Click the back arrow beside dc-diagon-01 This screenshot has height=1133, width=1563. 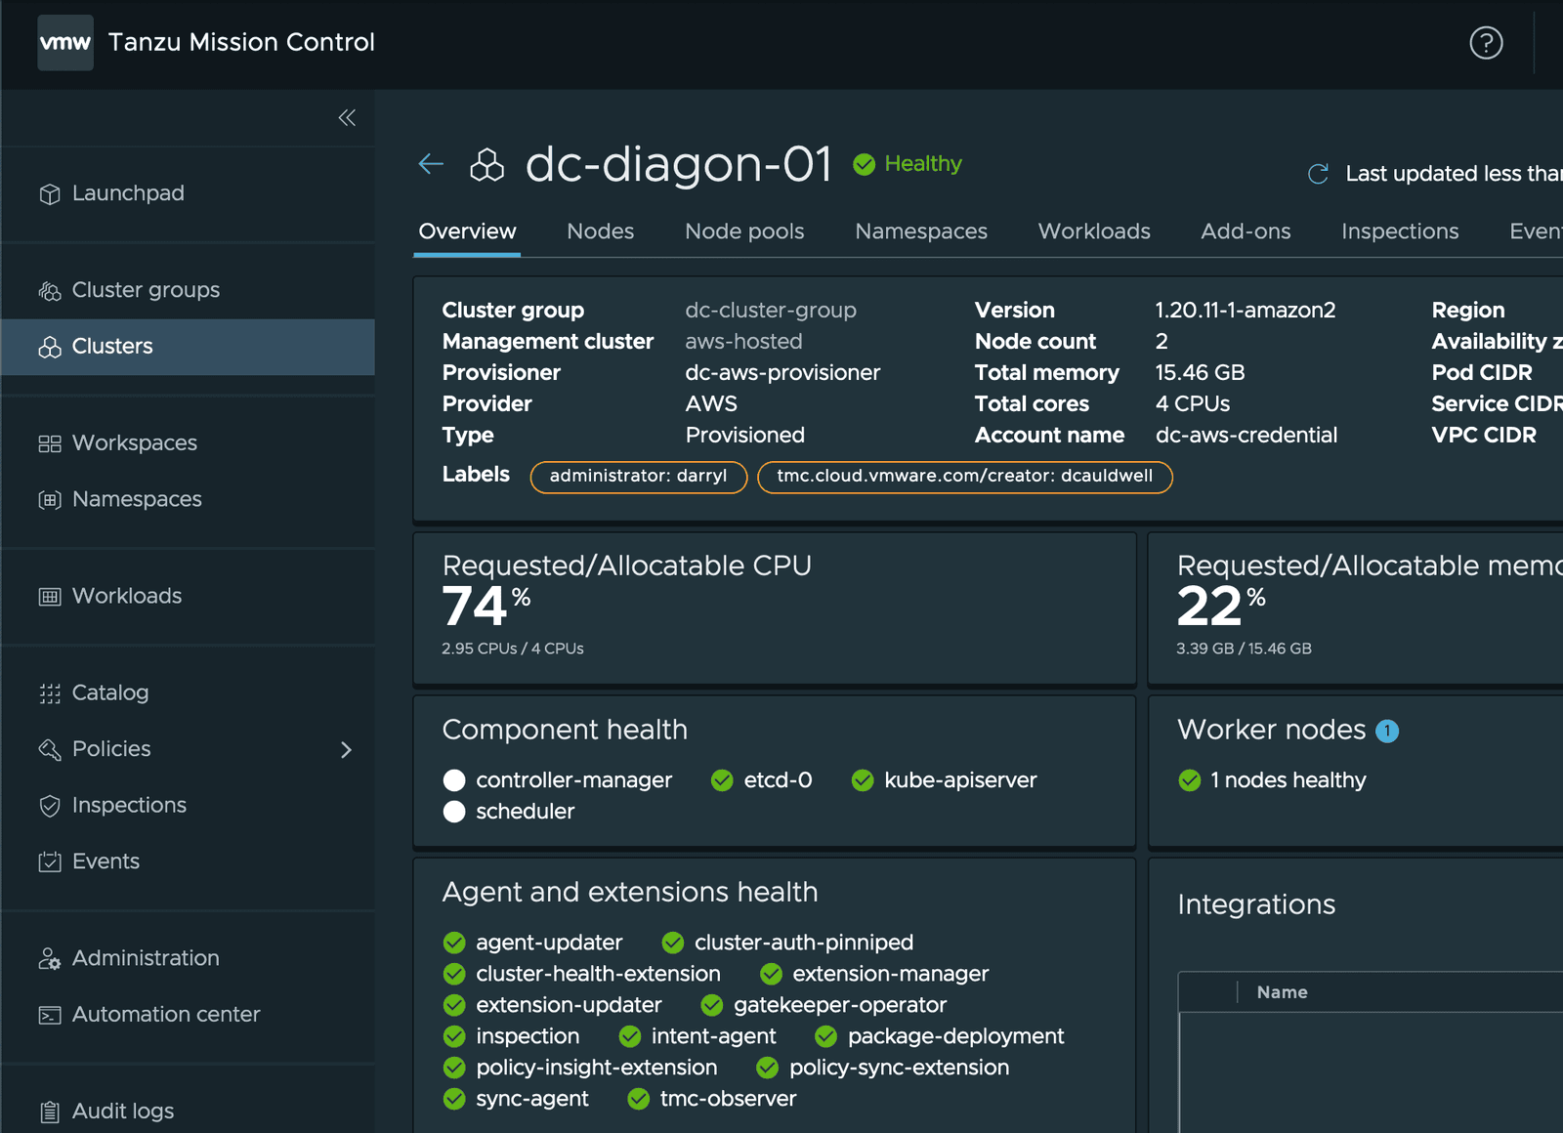[430, 164]
